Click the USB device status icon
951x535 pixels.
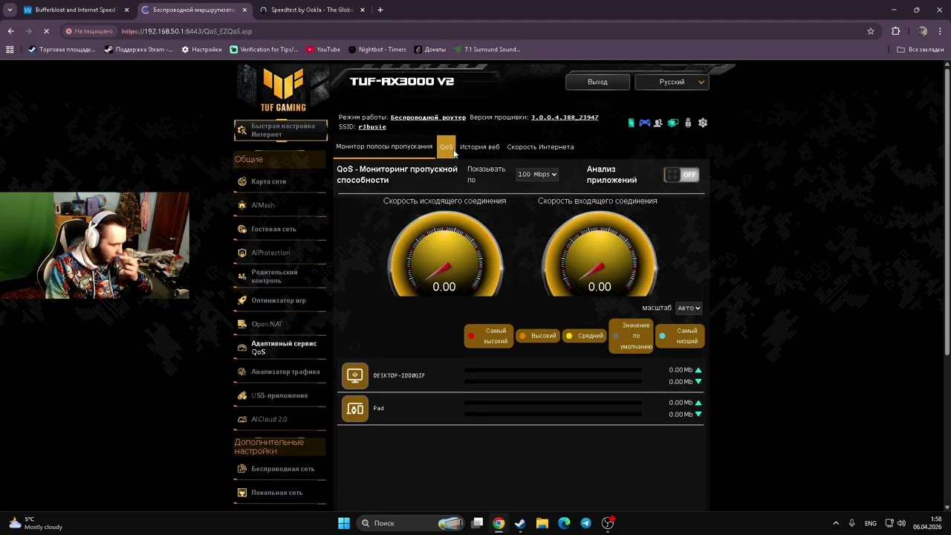pyautogui.click(x=688, y=123)
